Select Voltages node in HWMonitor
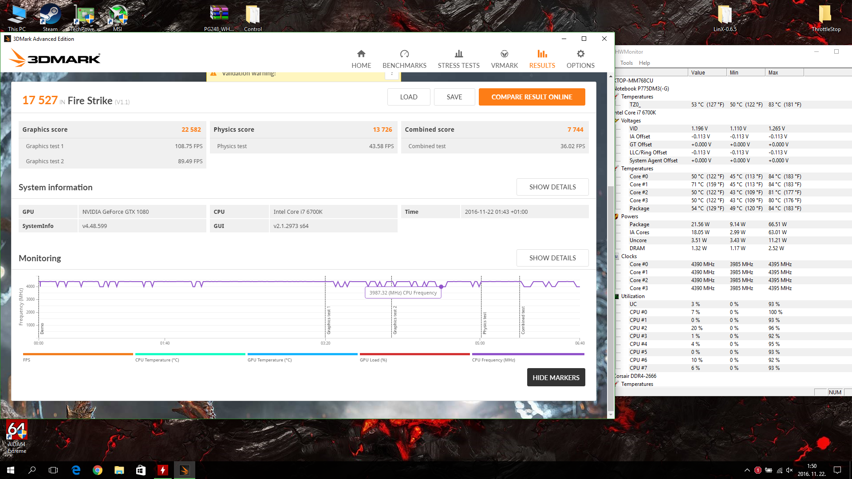The height and width of the screenshot is (479, 852). [x=631, y=121]
